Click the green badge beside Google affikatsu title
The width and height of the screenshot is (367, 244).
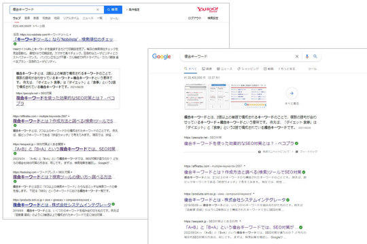pos(304,172)
